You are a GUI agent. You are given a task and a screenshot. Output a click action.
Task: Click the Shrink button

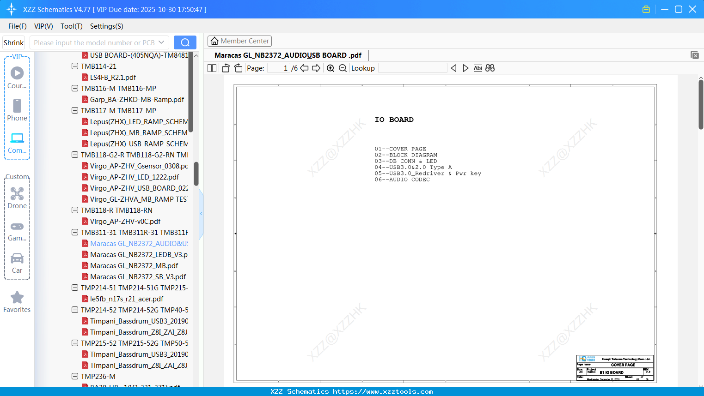coord(14,42)
